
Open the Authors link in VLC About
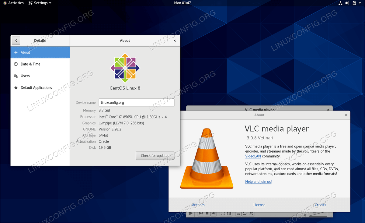coord(198,205)
